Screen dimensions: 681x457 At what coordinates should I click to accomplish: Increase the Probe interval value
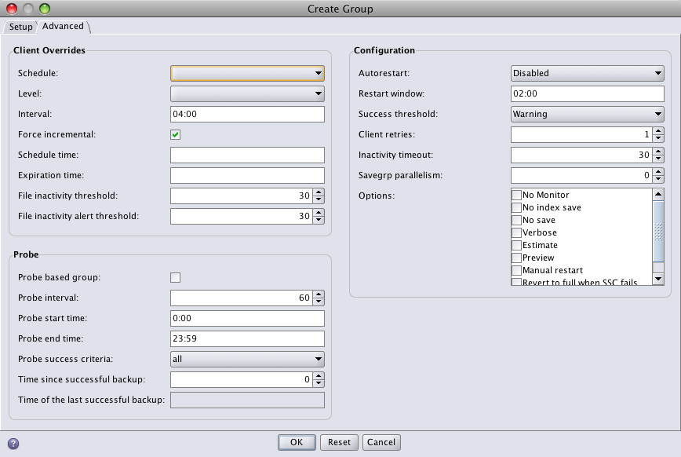tap(319, 294)
